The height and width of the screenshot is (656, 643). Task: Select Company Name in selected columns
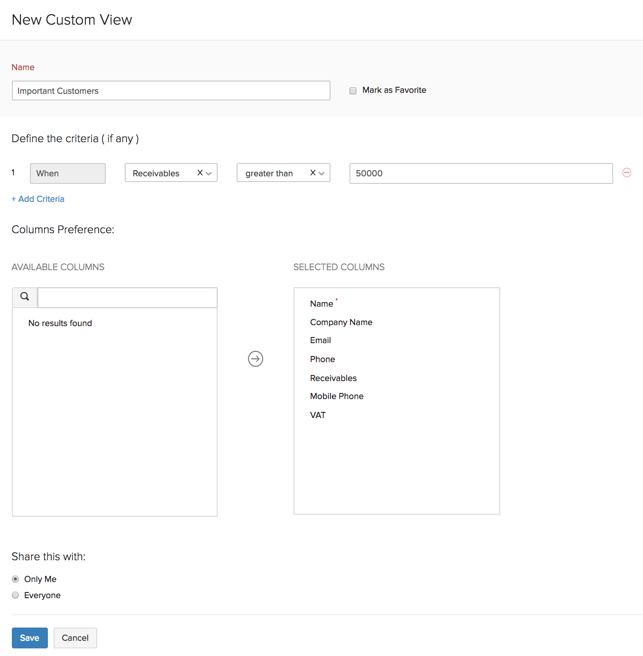[x=341, y=322]
